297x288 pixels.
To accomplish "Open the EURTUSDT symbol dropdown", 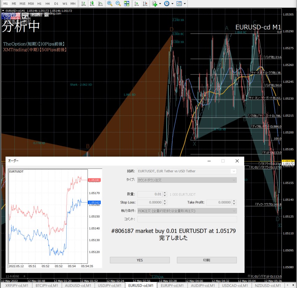I will [234, 171].
